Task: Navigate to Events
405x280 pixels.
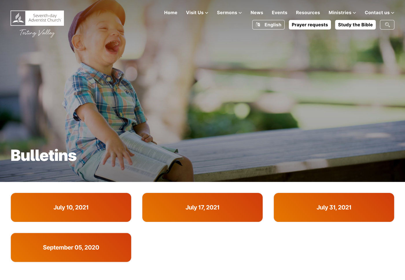Action: [x=279, y=13]
